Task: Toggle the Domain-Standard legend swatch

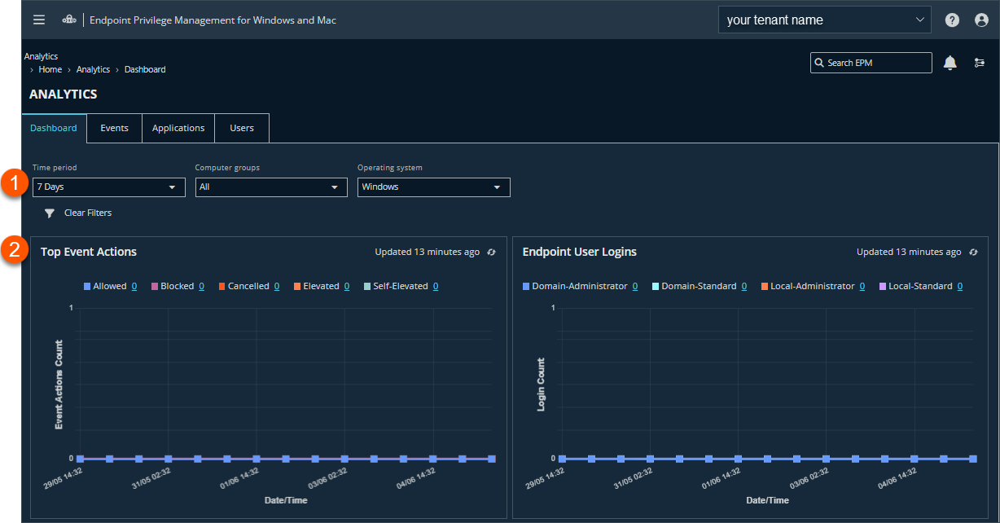Action: (656, 286)
